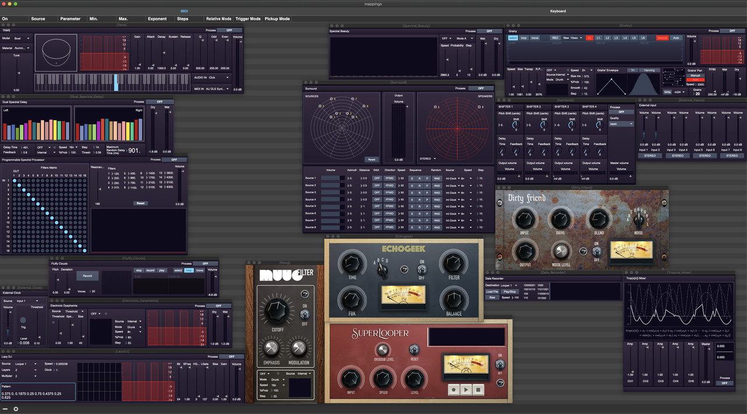The height and width of the screenshot is (414, 747).
Task: Toggle TAMS Process OFF button
Action: [229, 30]
